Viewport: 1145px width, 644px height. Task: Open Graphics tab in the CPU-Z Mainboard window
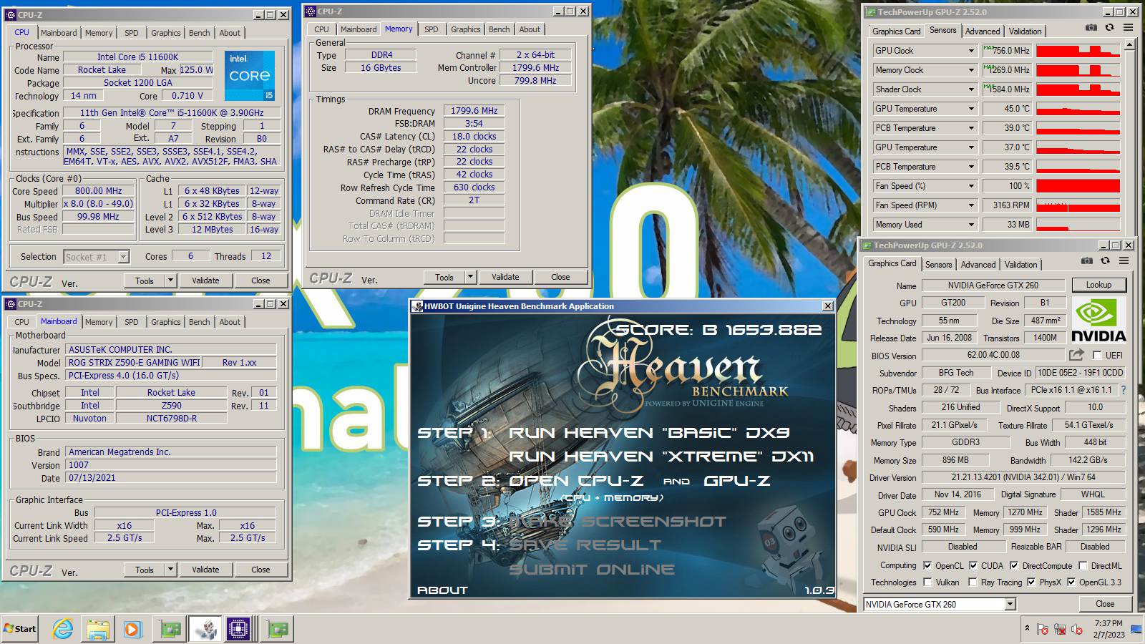coord(166,322)
